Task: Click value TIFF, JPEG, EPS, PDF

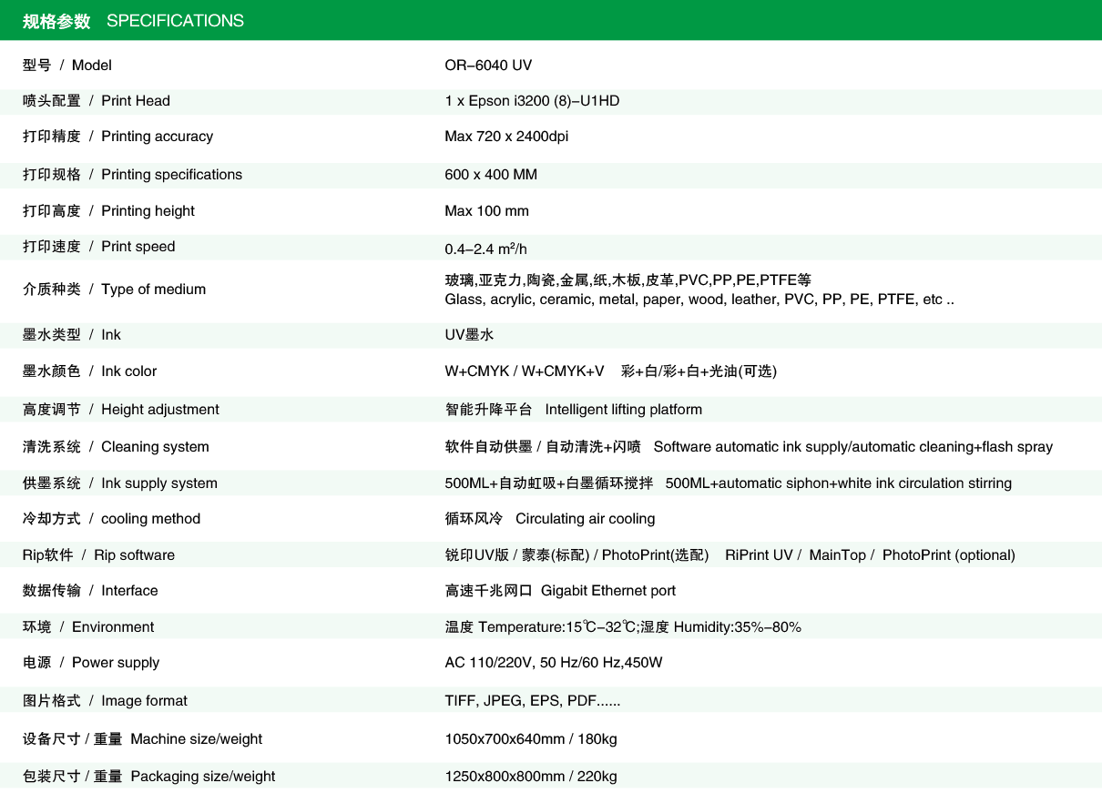Action: pyautogui.click(x=533, y=701)
